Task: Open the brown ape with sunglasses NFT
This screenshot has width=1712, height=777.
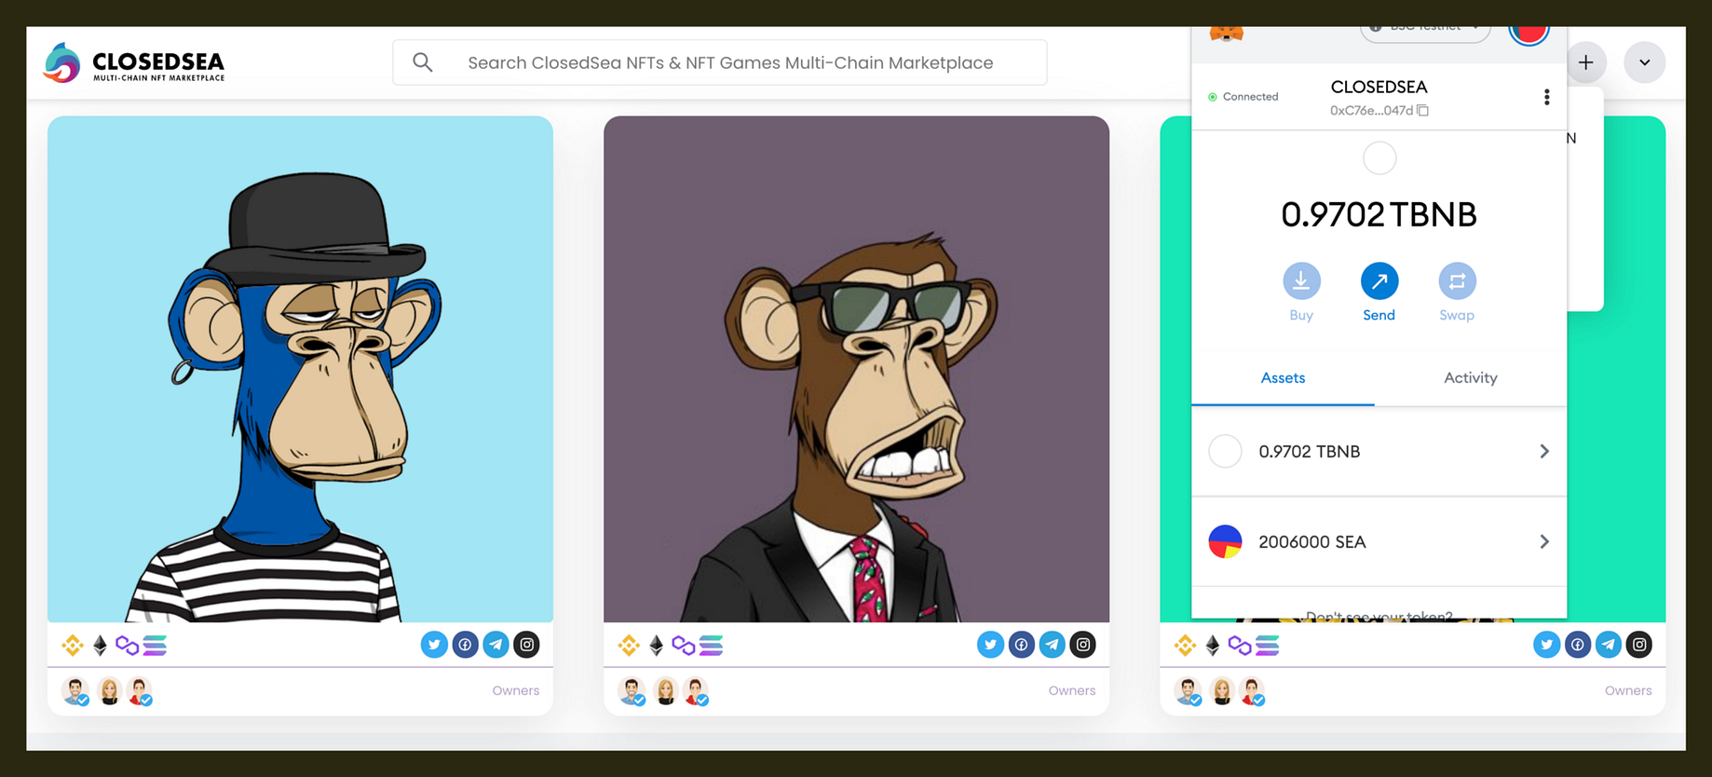Action: coord(856,369)
